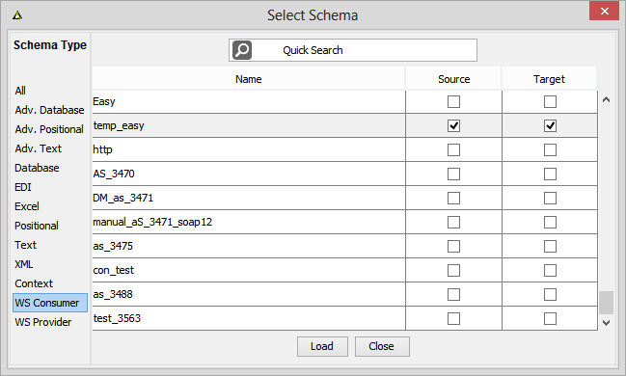Sort by the Name column header
Image resolution: width=626 pixels, height=376 pixels.
pos(248,79)
